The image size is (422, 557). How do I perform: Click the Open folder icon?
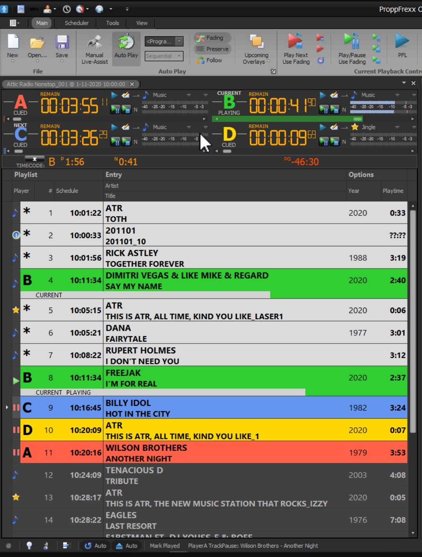[37, 42]
